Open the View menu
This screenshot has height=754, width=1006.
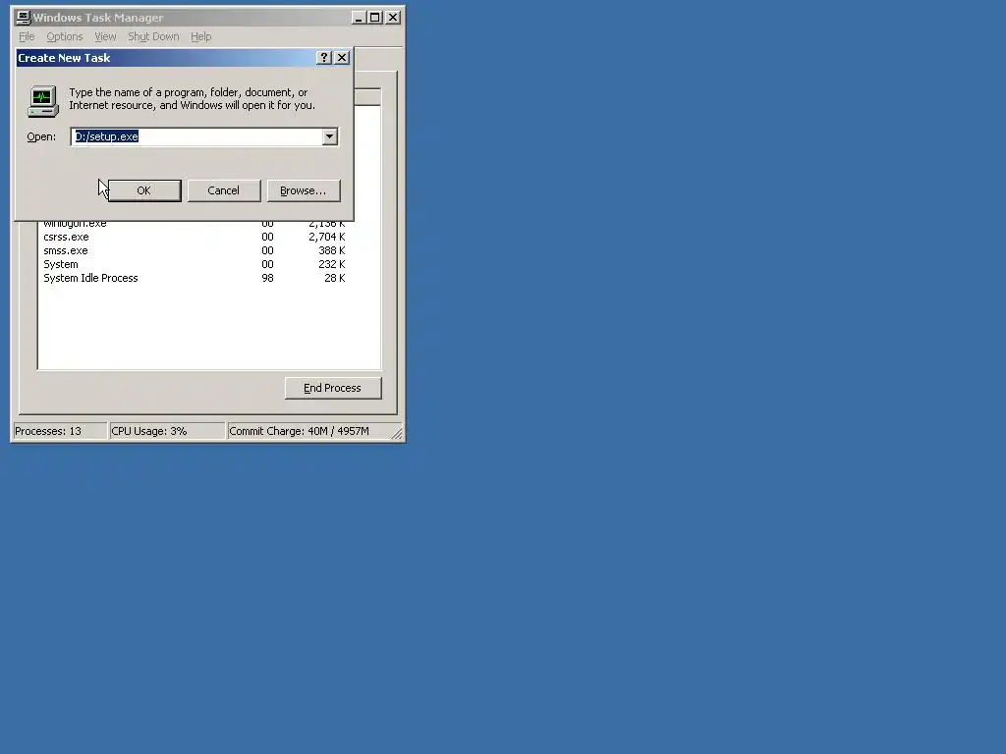105,36
